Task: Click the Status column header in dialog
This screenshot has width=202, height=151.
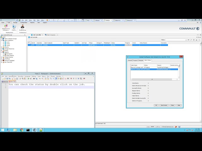Action: pyautogui.click(x=150, y=65)
